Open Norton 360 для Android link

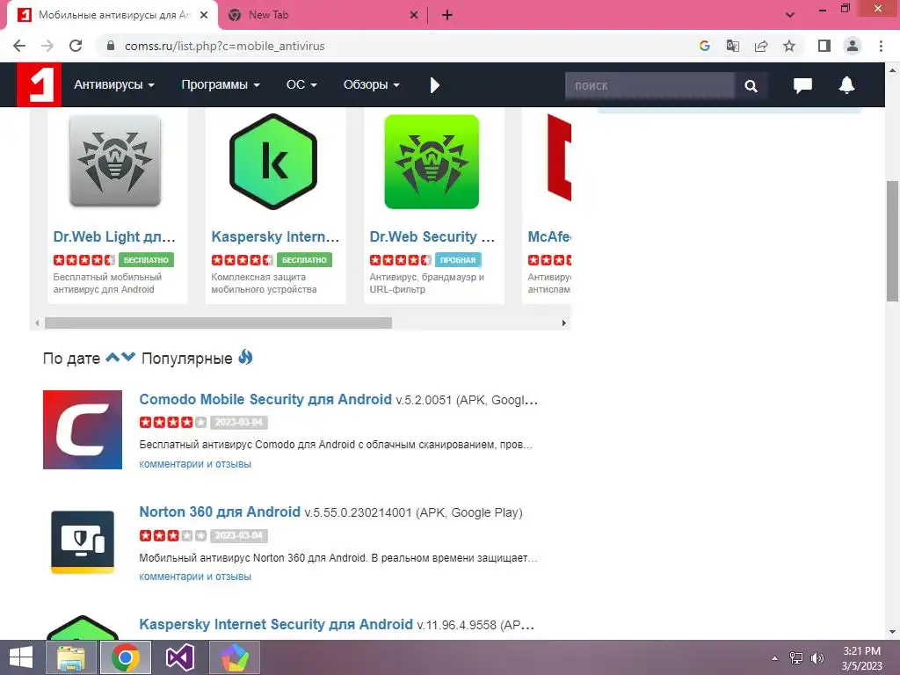tap(220, 512)
